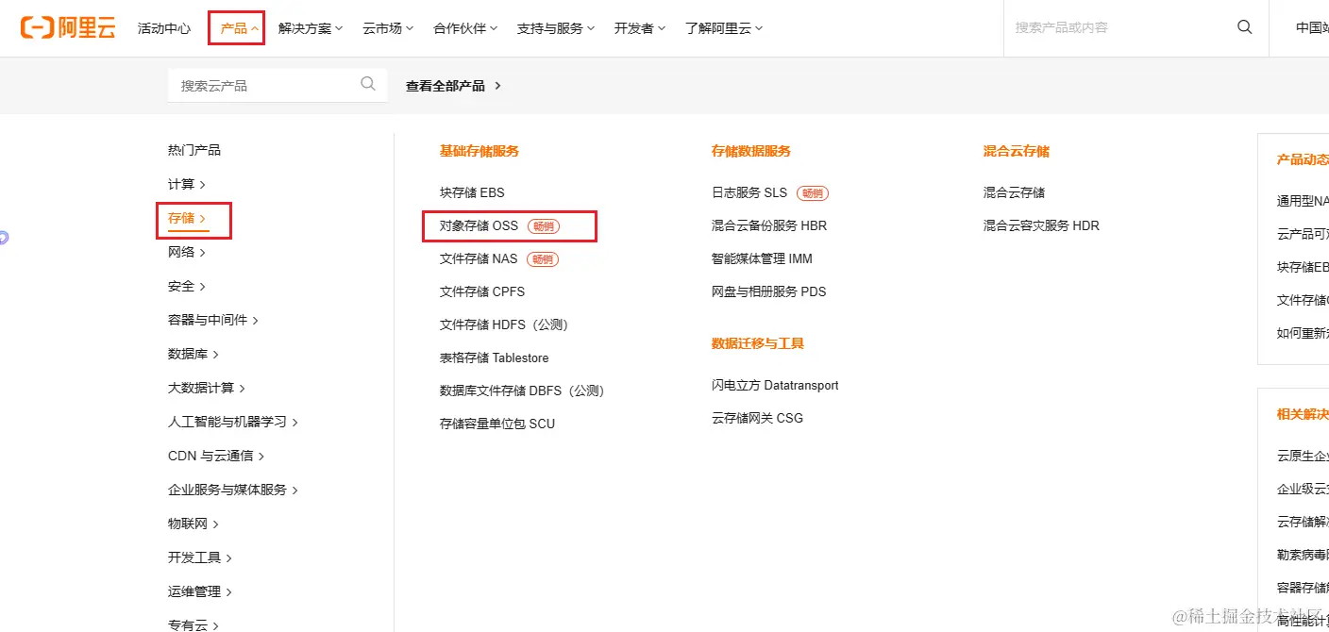Open the 安全 category
Image resolution: width=1329 pixels, height=632 pixels.
tap(187, 286)
